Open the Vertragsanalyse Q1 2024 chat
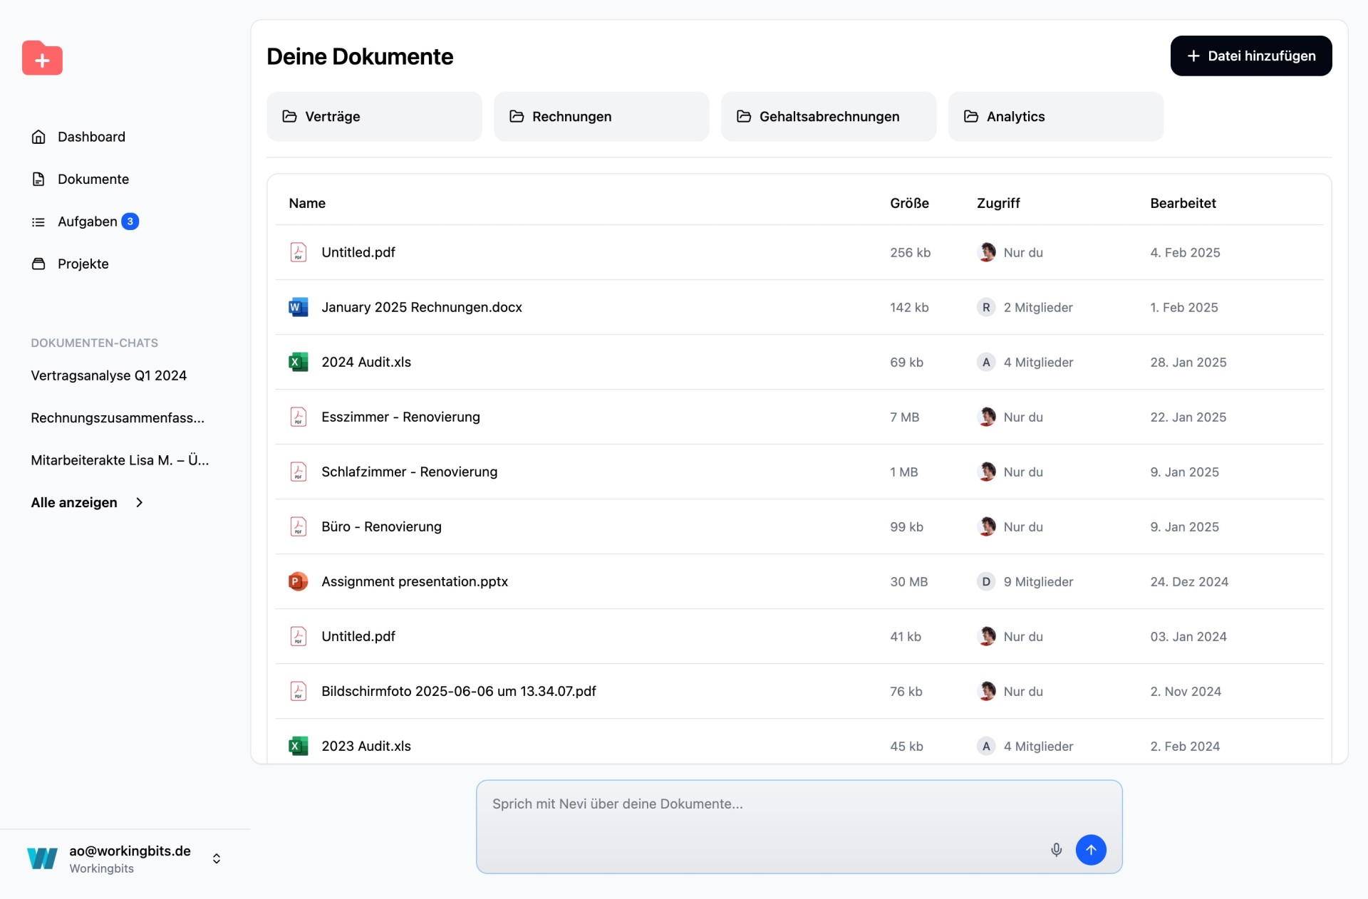Screen dimensions: 1368x899 point(108,375)
